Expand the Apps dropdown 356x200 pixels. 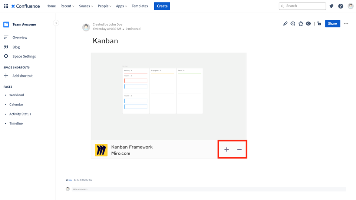point(122,6)
